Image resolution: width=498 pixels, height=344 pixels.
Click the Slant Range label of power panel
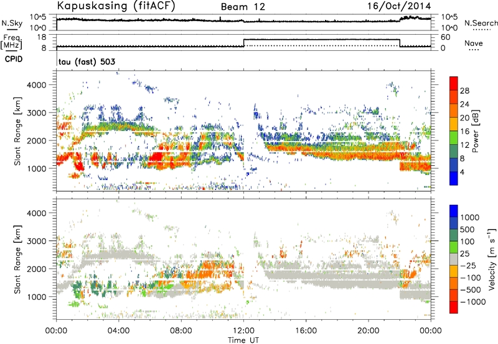[17, 131]
